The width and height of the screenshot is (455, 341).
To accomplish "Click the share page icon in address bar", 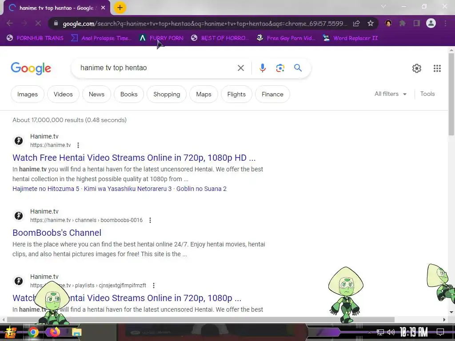I will point(356,23).
